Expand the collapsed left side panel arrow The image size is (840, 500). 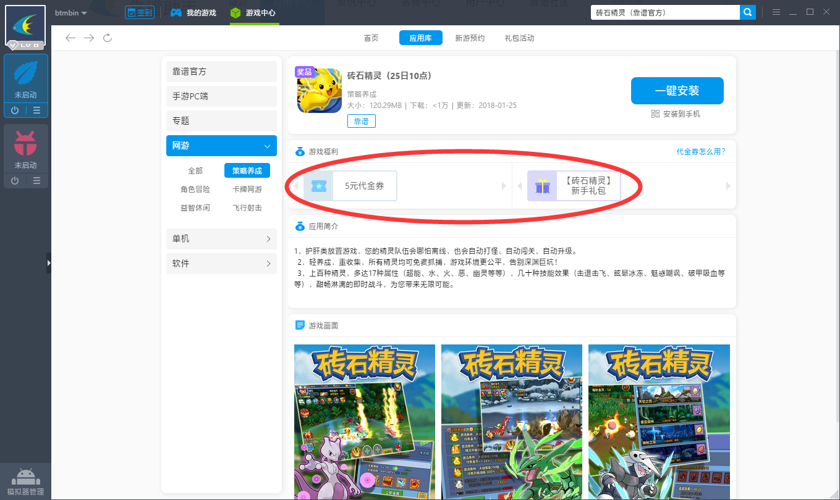tap(49, 263)
